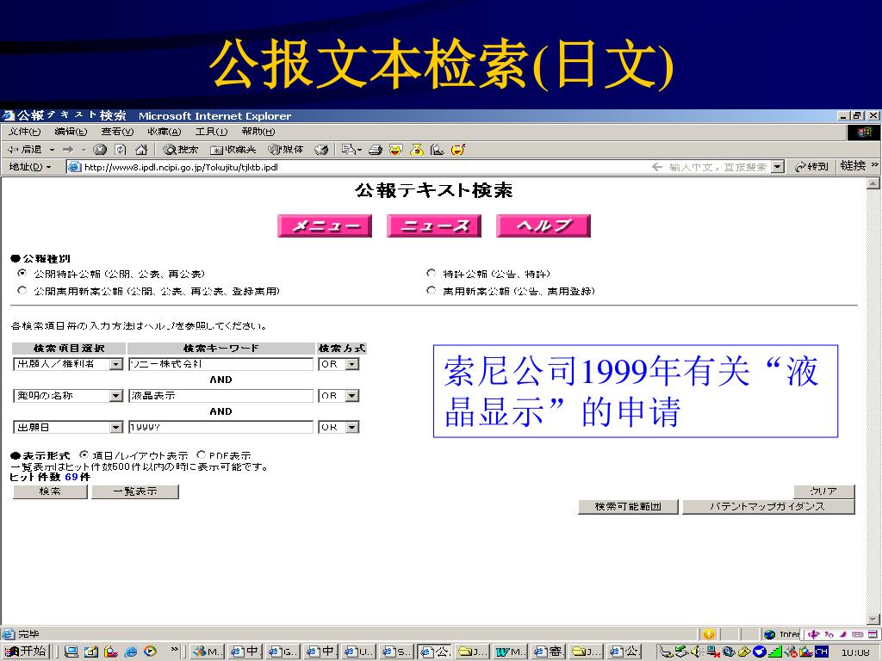Refresh the page using the Refresh icon
The image size is (882, 661).
point(121,150)
